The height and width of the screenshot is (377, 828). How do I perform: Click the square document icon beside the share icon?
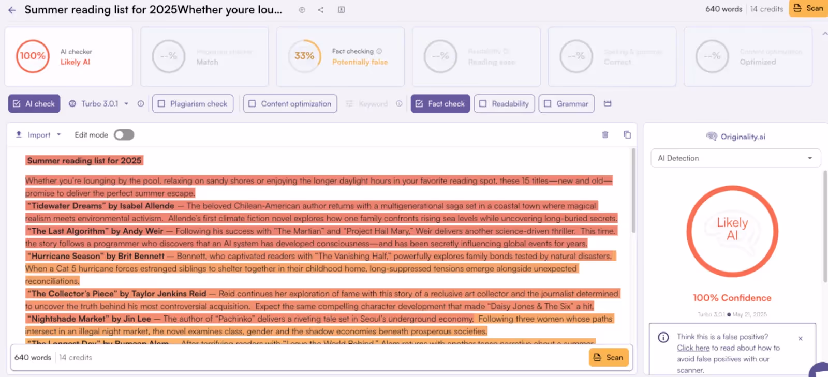(342, 10)
